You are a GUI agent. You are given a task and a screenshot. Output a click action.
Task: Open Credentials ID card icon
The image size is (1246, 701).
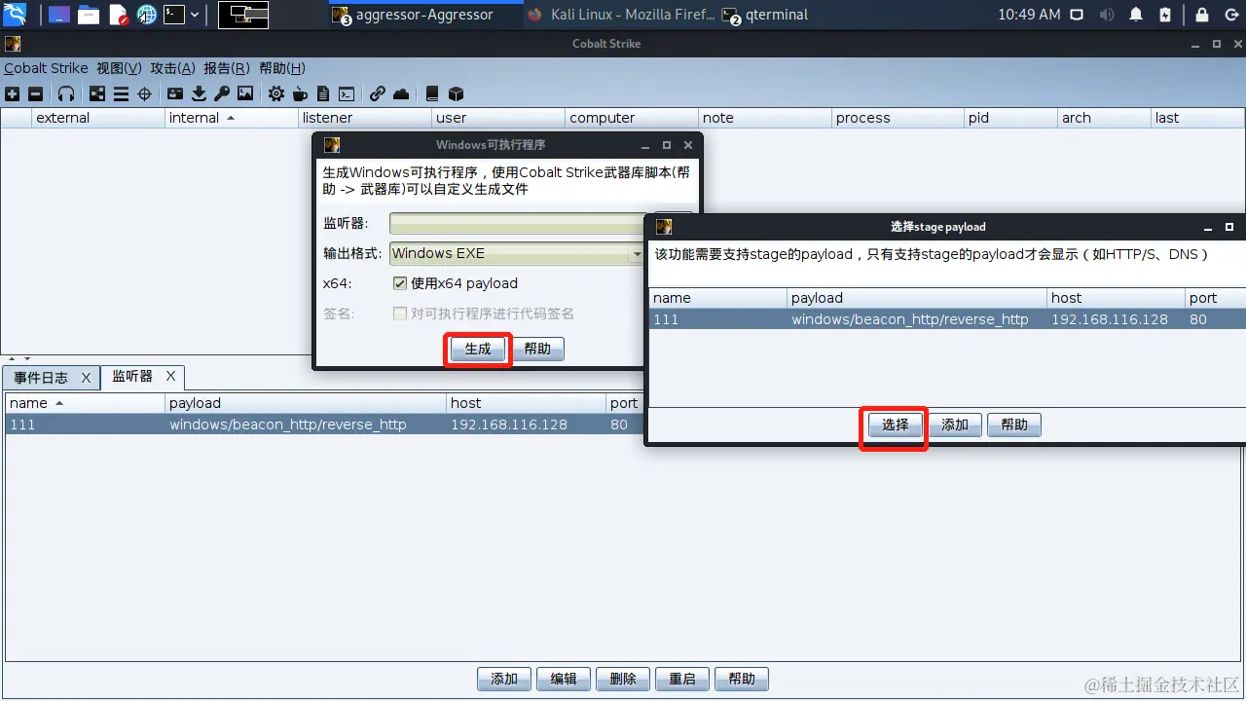click(175, 94)
